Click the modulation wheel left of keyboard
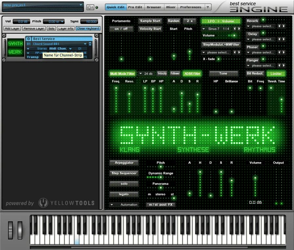 (20, 230)
